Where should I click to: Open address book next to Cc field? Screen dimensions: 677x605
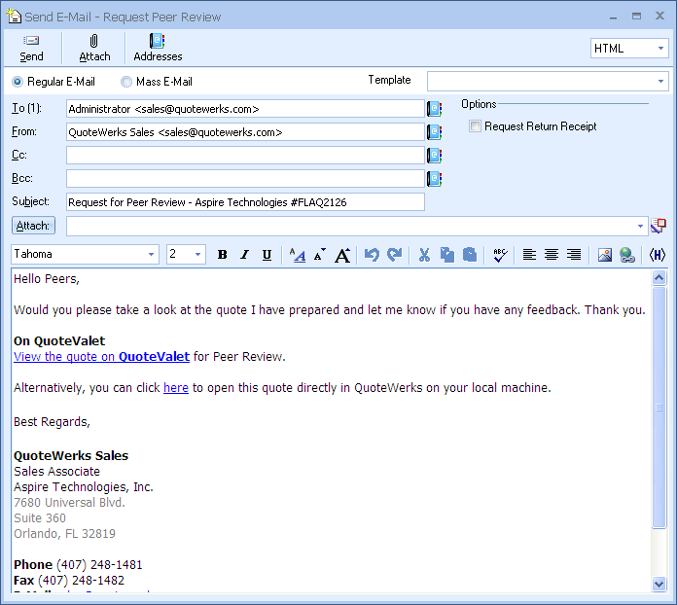435,156
